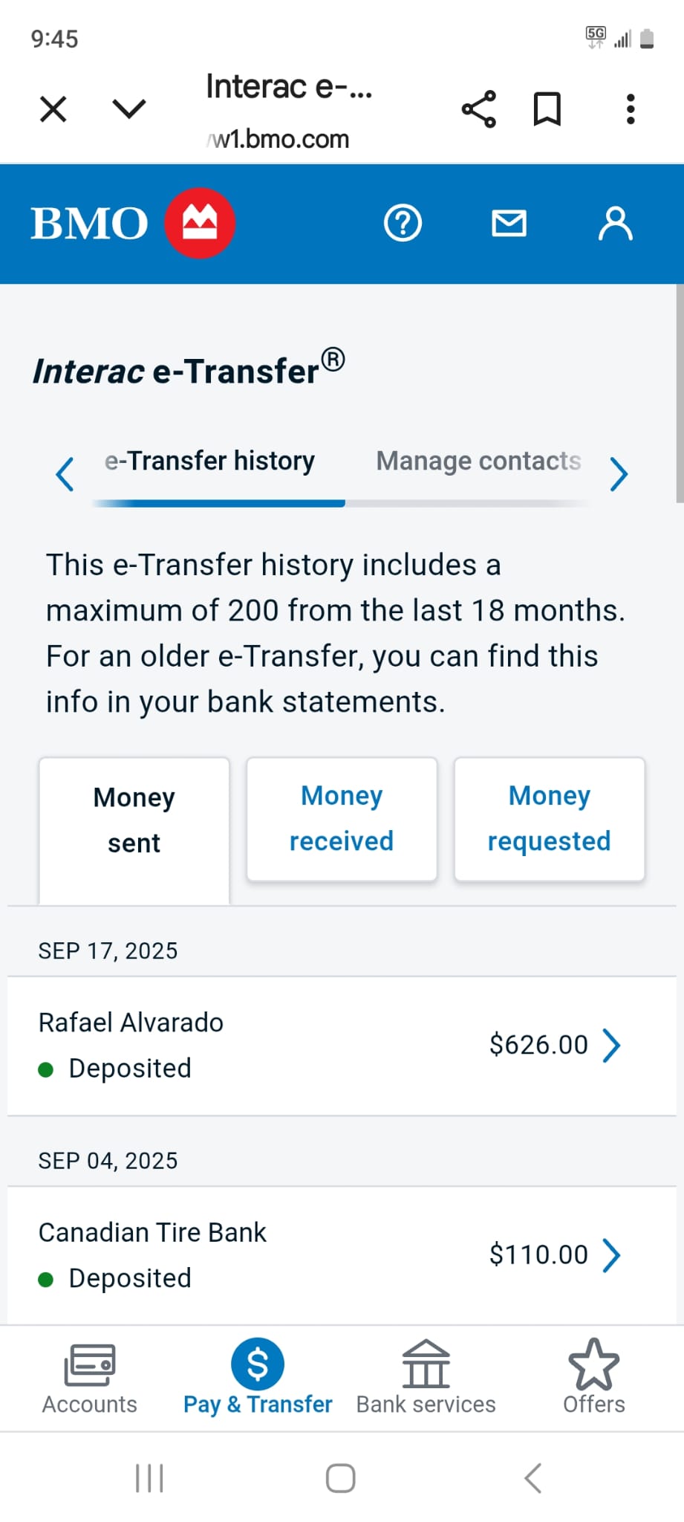Select the Money requested tab

549,818
